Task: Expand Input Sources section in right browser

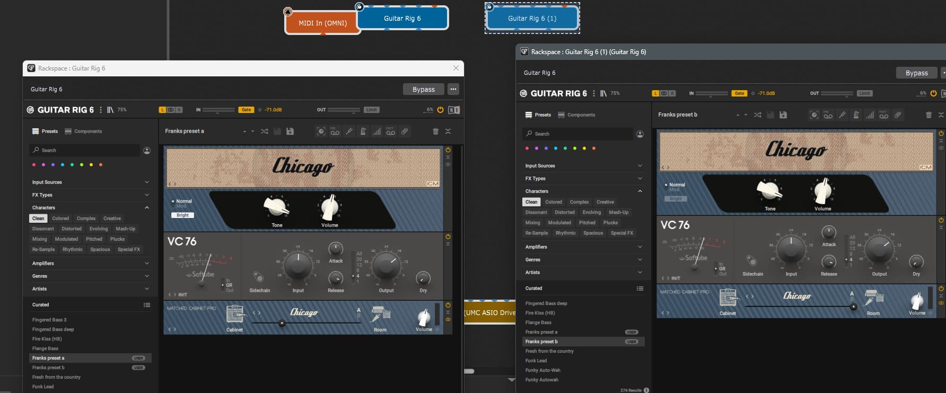Action: click(x=584, y=166)
